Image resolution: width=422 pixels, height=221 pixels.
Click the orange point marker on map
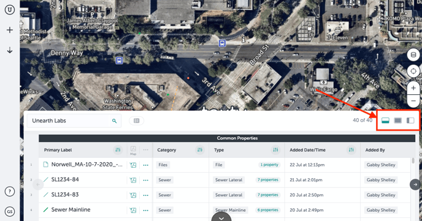[188, 78]
